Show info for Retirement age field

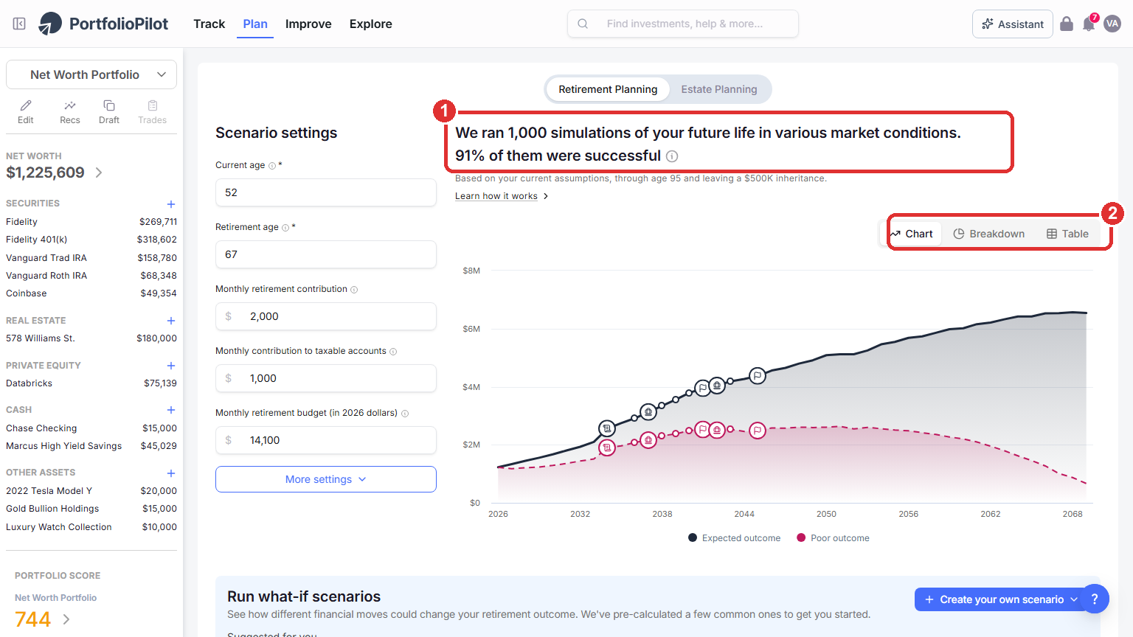[285, 228]
